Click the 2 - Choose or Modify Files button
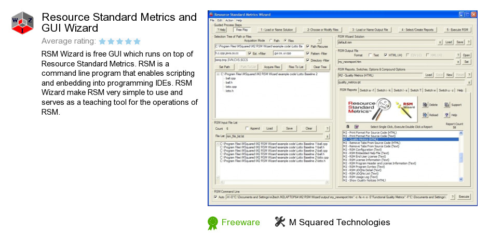 [x=322, y=30]
